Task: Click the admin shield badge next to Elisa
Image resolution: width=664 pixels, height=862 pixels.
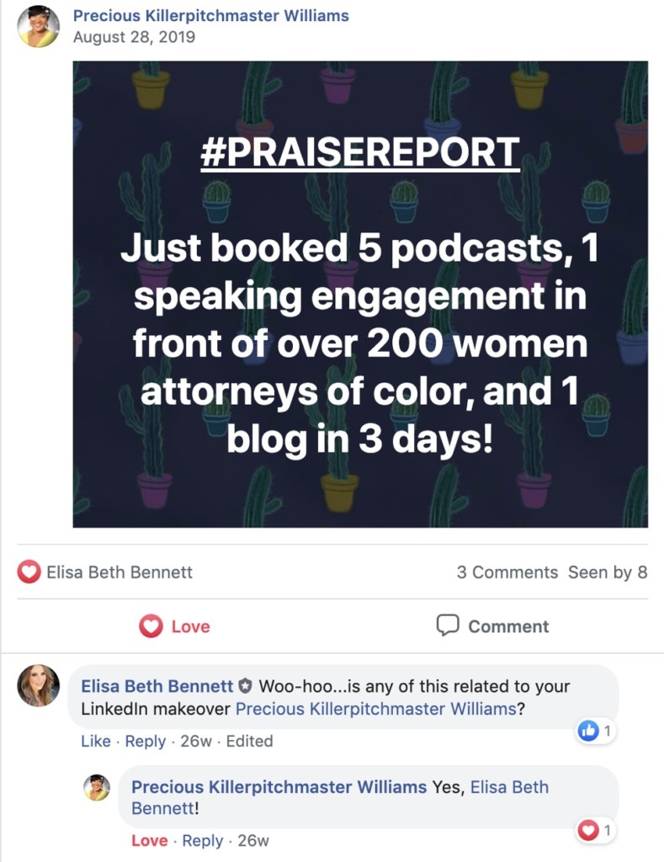Action: pyautogui.click(x=246, y=686)
